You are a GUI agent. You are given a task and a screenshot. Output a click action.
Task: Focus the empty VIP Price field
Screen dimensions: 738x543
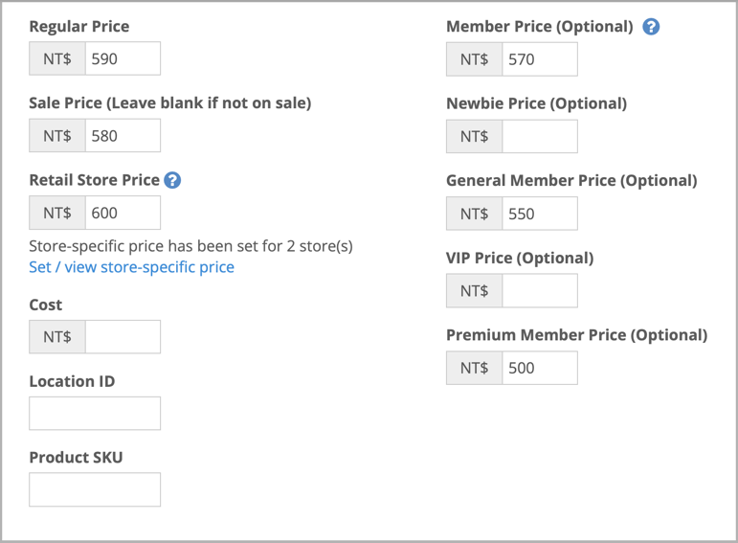click(x=540, y=291)
